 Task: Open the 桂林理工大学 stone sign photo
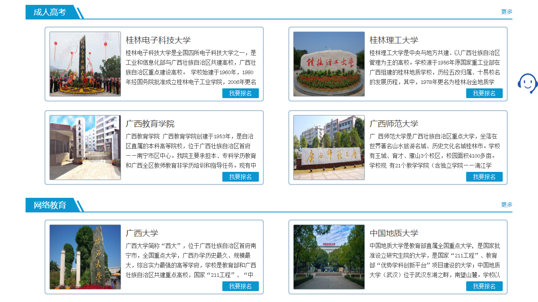tap(329, 64)
